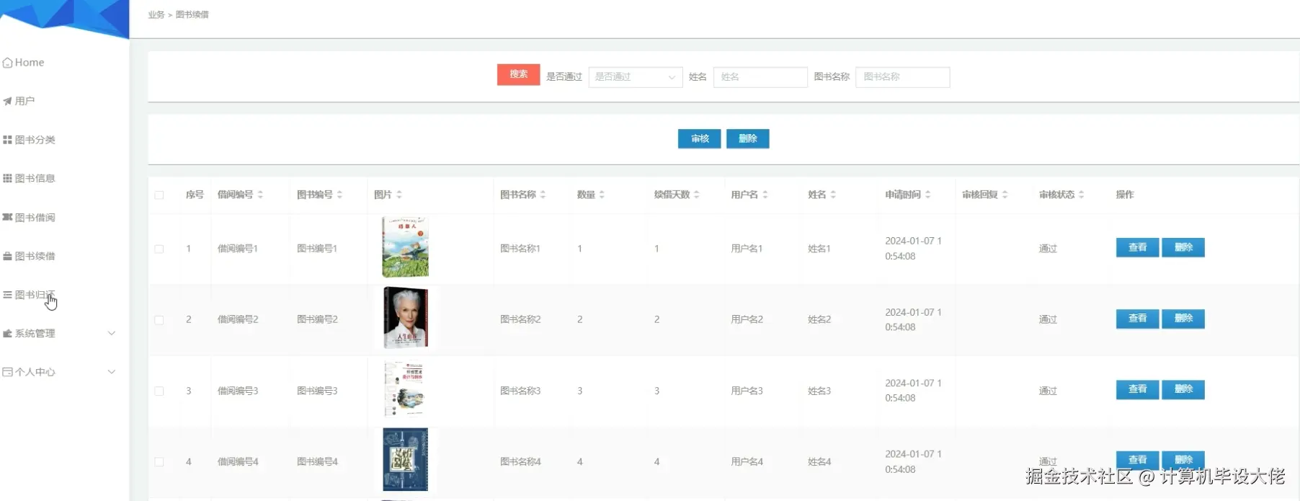Image resolution: width=1300 pixels, height=501 pixels.
Task: Check the row 3 checkbox
Action: click(159, 391)
